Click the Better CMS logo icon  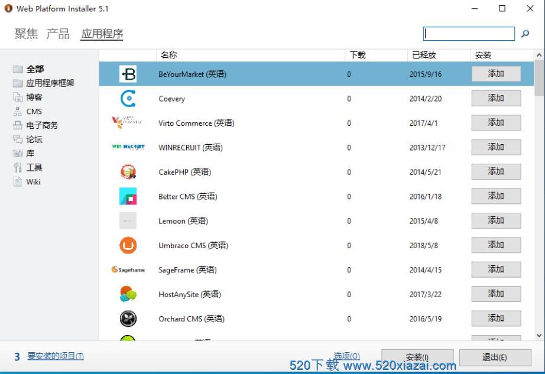click(128, 196)
